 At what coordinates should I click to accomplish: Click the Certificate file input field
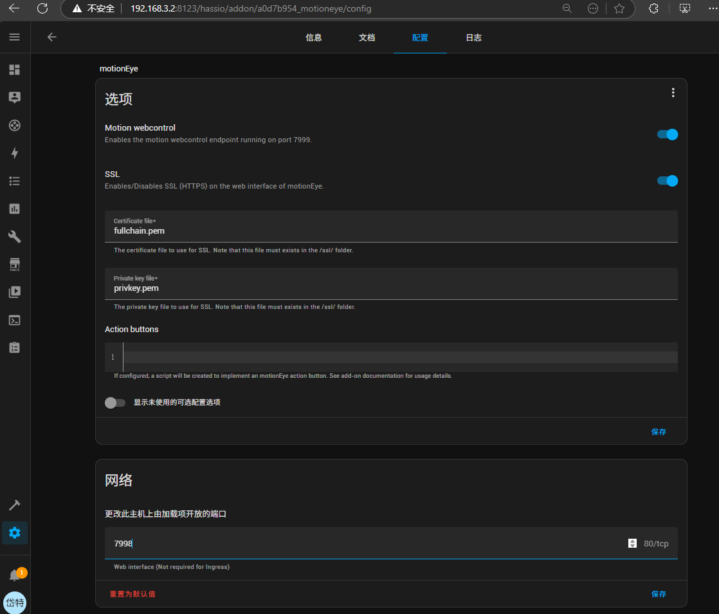[391, 230]
